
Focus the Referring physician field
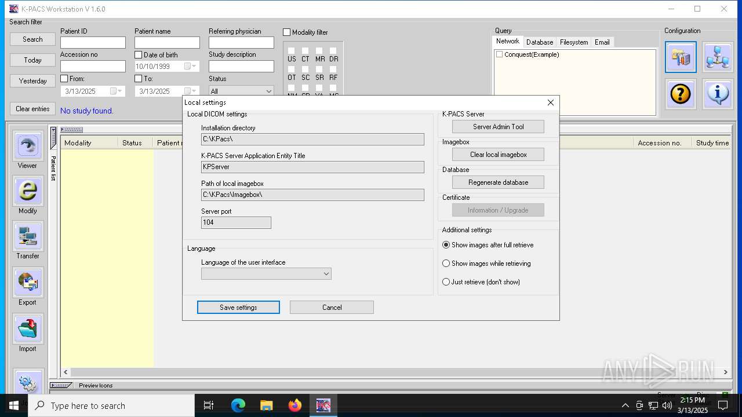point(241,43)
